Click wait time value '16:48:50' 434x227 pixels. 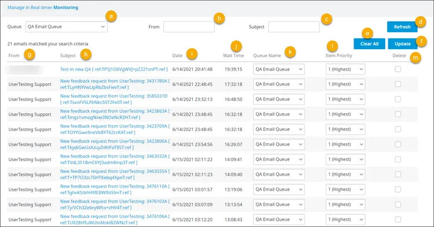[x=233, y=99]
